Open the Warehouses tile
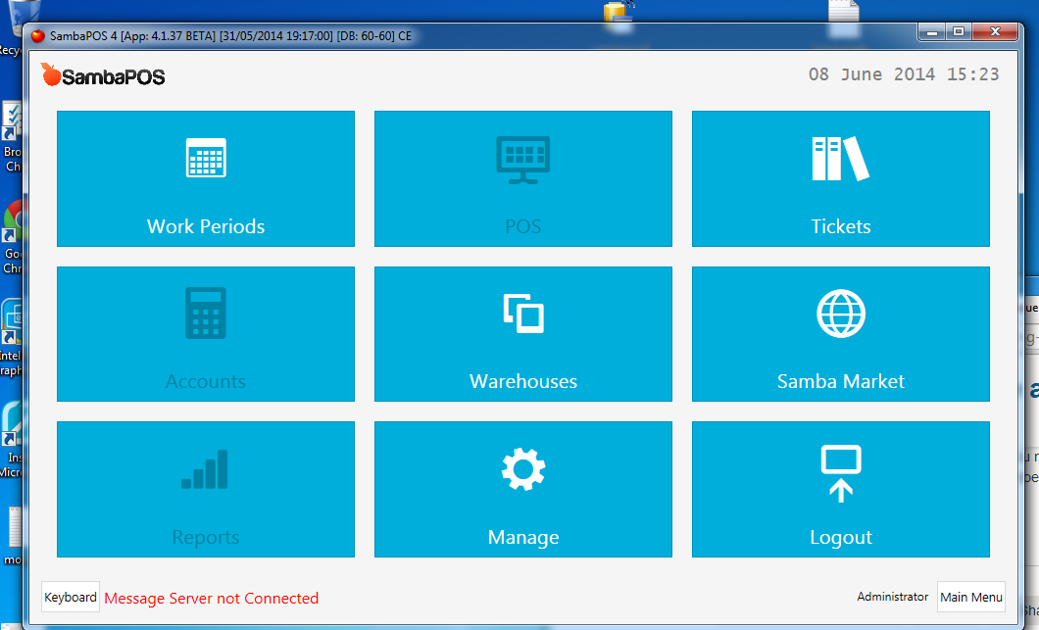 tap(522, 334)
